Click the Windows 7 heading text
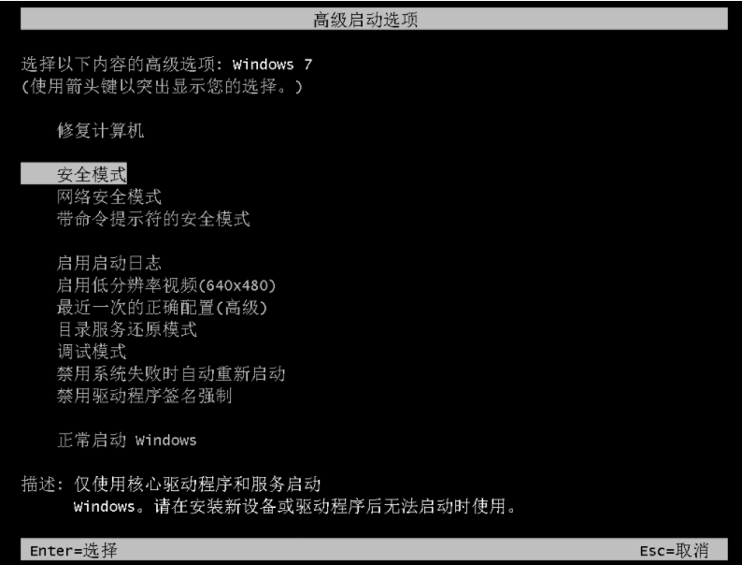Viewport: 742px width, 565px height. pos(272,64)
